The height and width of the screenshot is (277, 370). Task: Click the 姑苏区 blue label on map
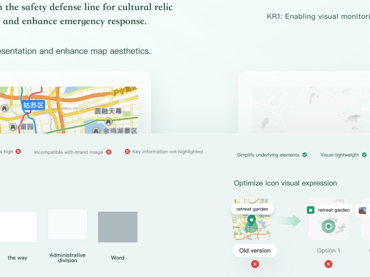click(x=33, y=105)
